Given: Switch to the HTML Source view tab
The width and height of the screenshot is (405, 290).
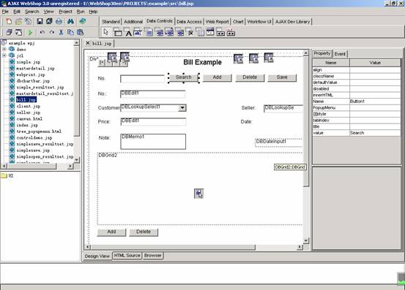Looking at the screenshot, I should click(x=127, y=255).
